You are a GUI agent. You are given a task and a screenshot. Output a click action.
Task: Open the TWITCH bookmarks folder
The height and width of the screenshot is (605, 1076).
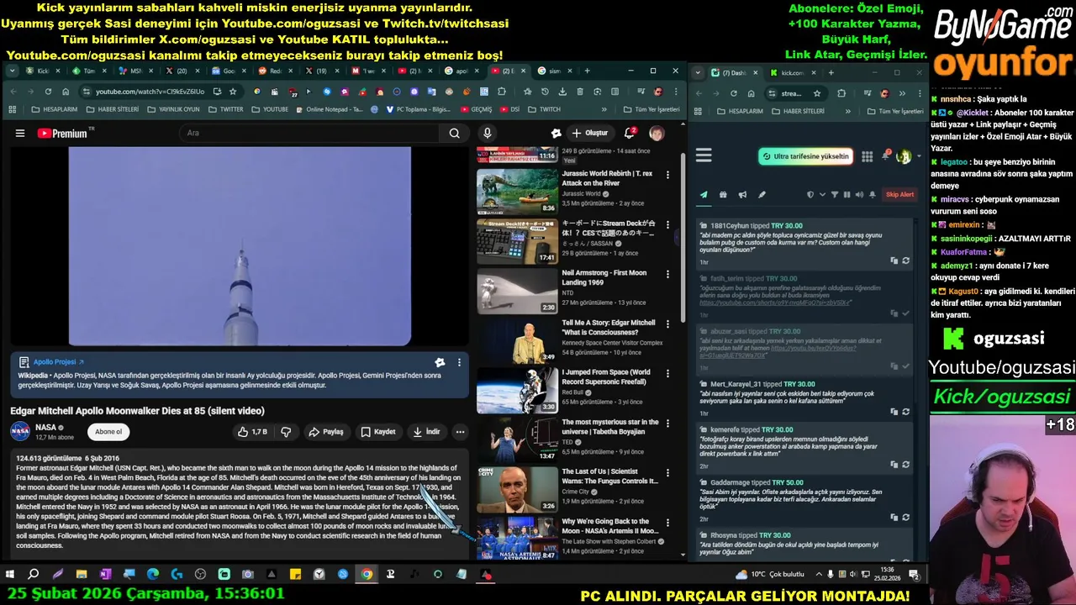pyautogui.click(x=544, y=109)
